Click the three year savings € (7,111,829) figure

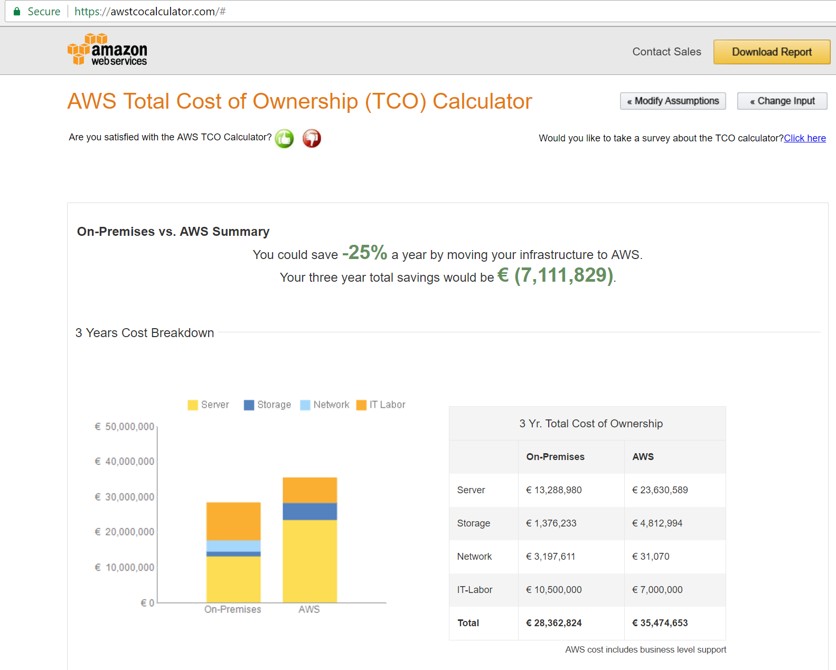556,275
